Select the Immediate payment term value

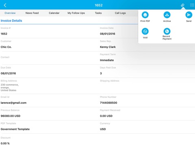(x=107, y=60)
